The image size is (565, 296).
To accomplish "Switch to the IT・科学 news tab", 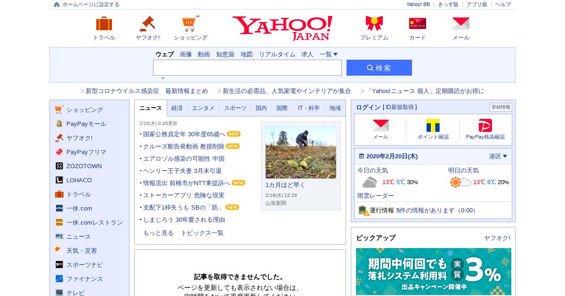I will 308,108.
